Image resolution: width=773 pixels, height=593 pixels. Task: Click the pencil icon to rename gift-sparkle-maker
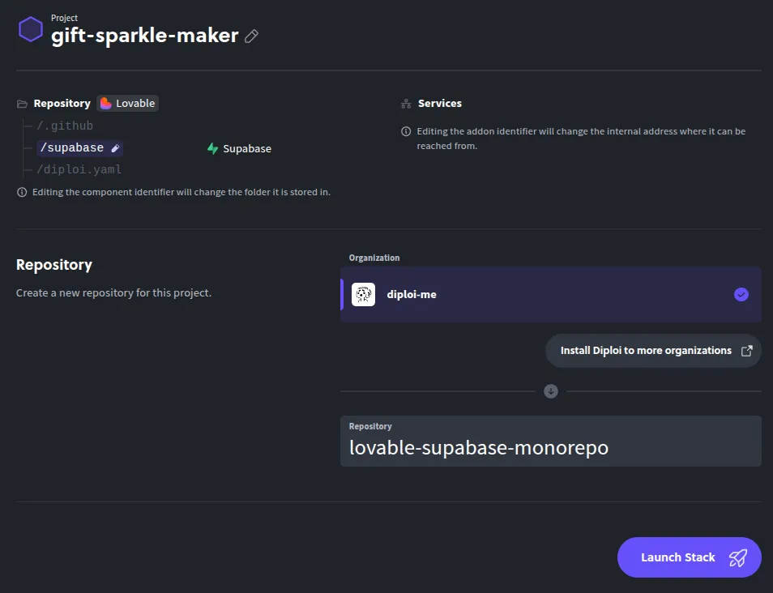pos(250,36)
